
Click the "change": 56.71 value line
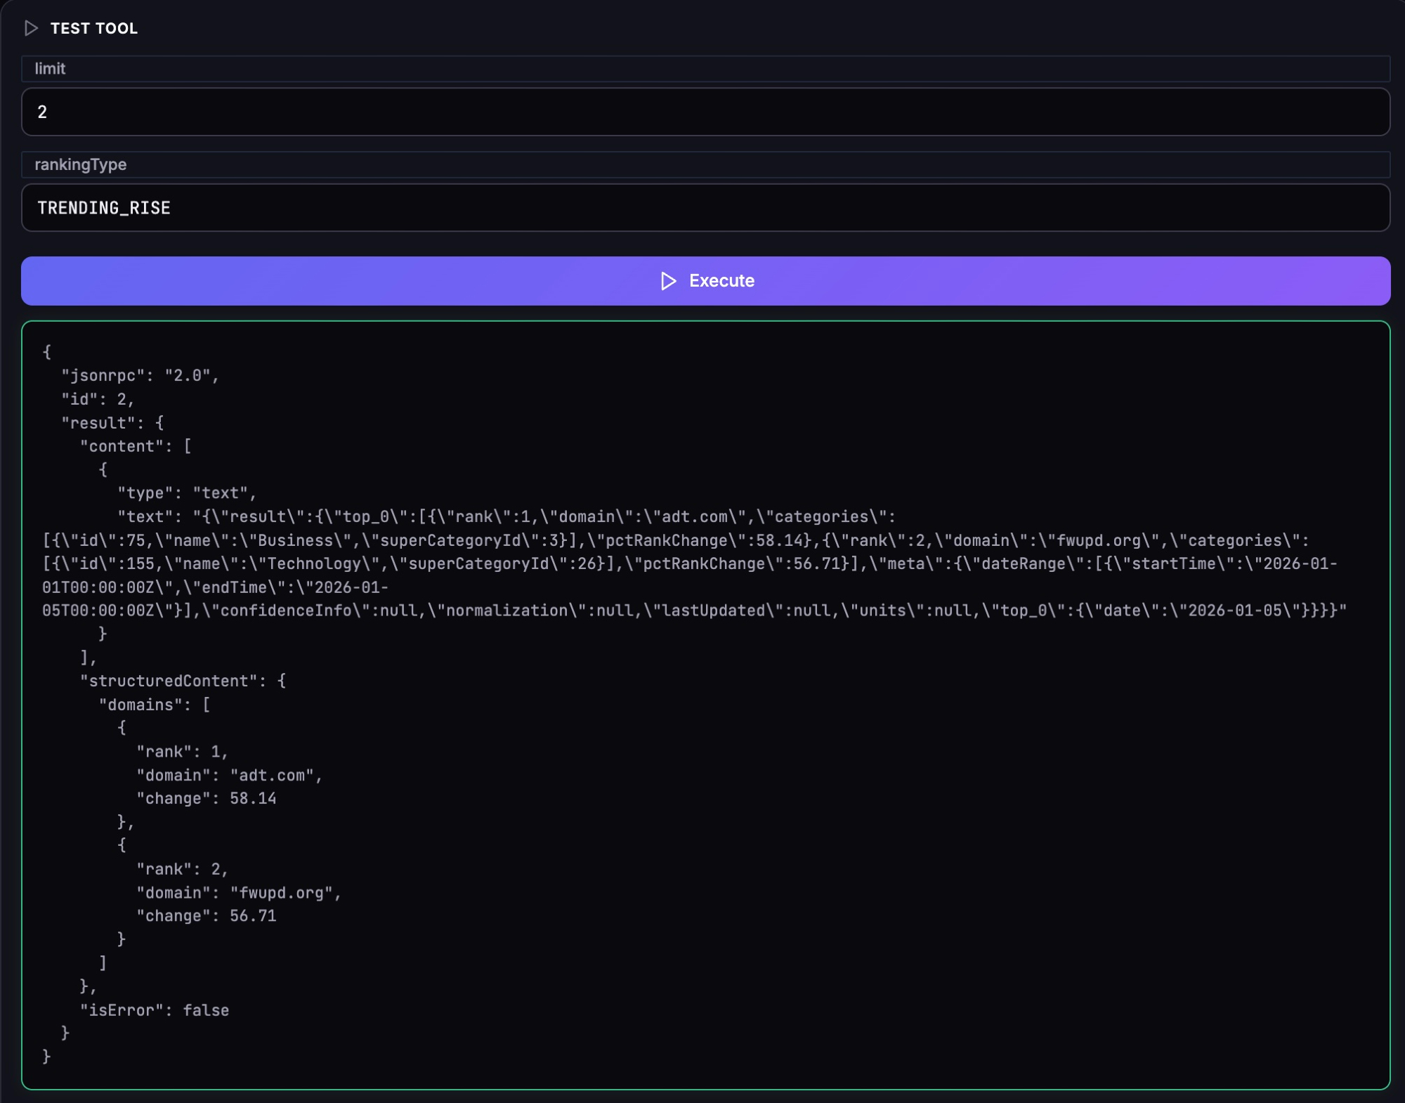(206, 916)
